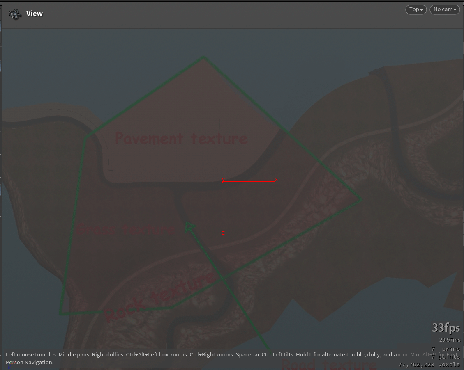Viewport: 464px width, 370px height.
Task: Select the green curve direction arrow
Action: [189, 227]
